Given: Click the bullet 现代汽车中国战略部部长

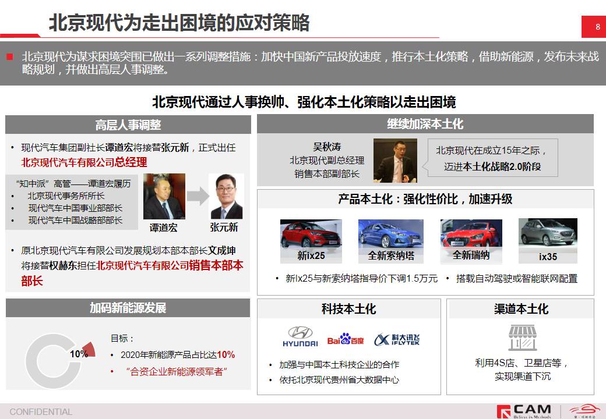Looking at the screenshot, I should tap(75, 221).
